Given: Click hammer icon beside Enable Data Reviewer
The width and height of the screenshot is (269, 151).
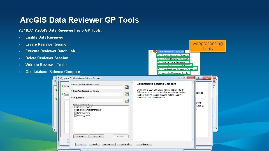Looking at the screenshot, I should 159,62.
